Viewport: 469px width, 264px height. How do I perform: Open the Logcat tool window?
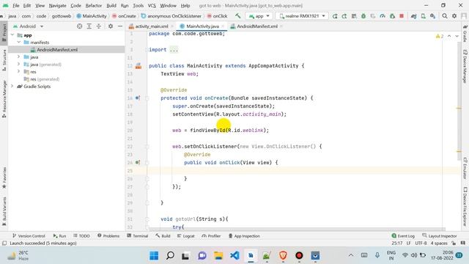(x=185, y=236)
